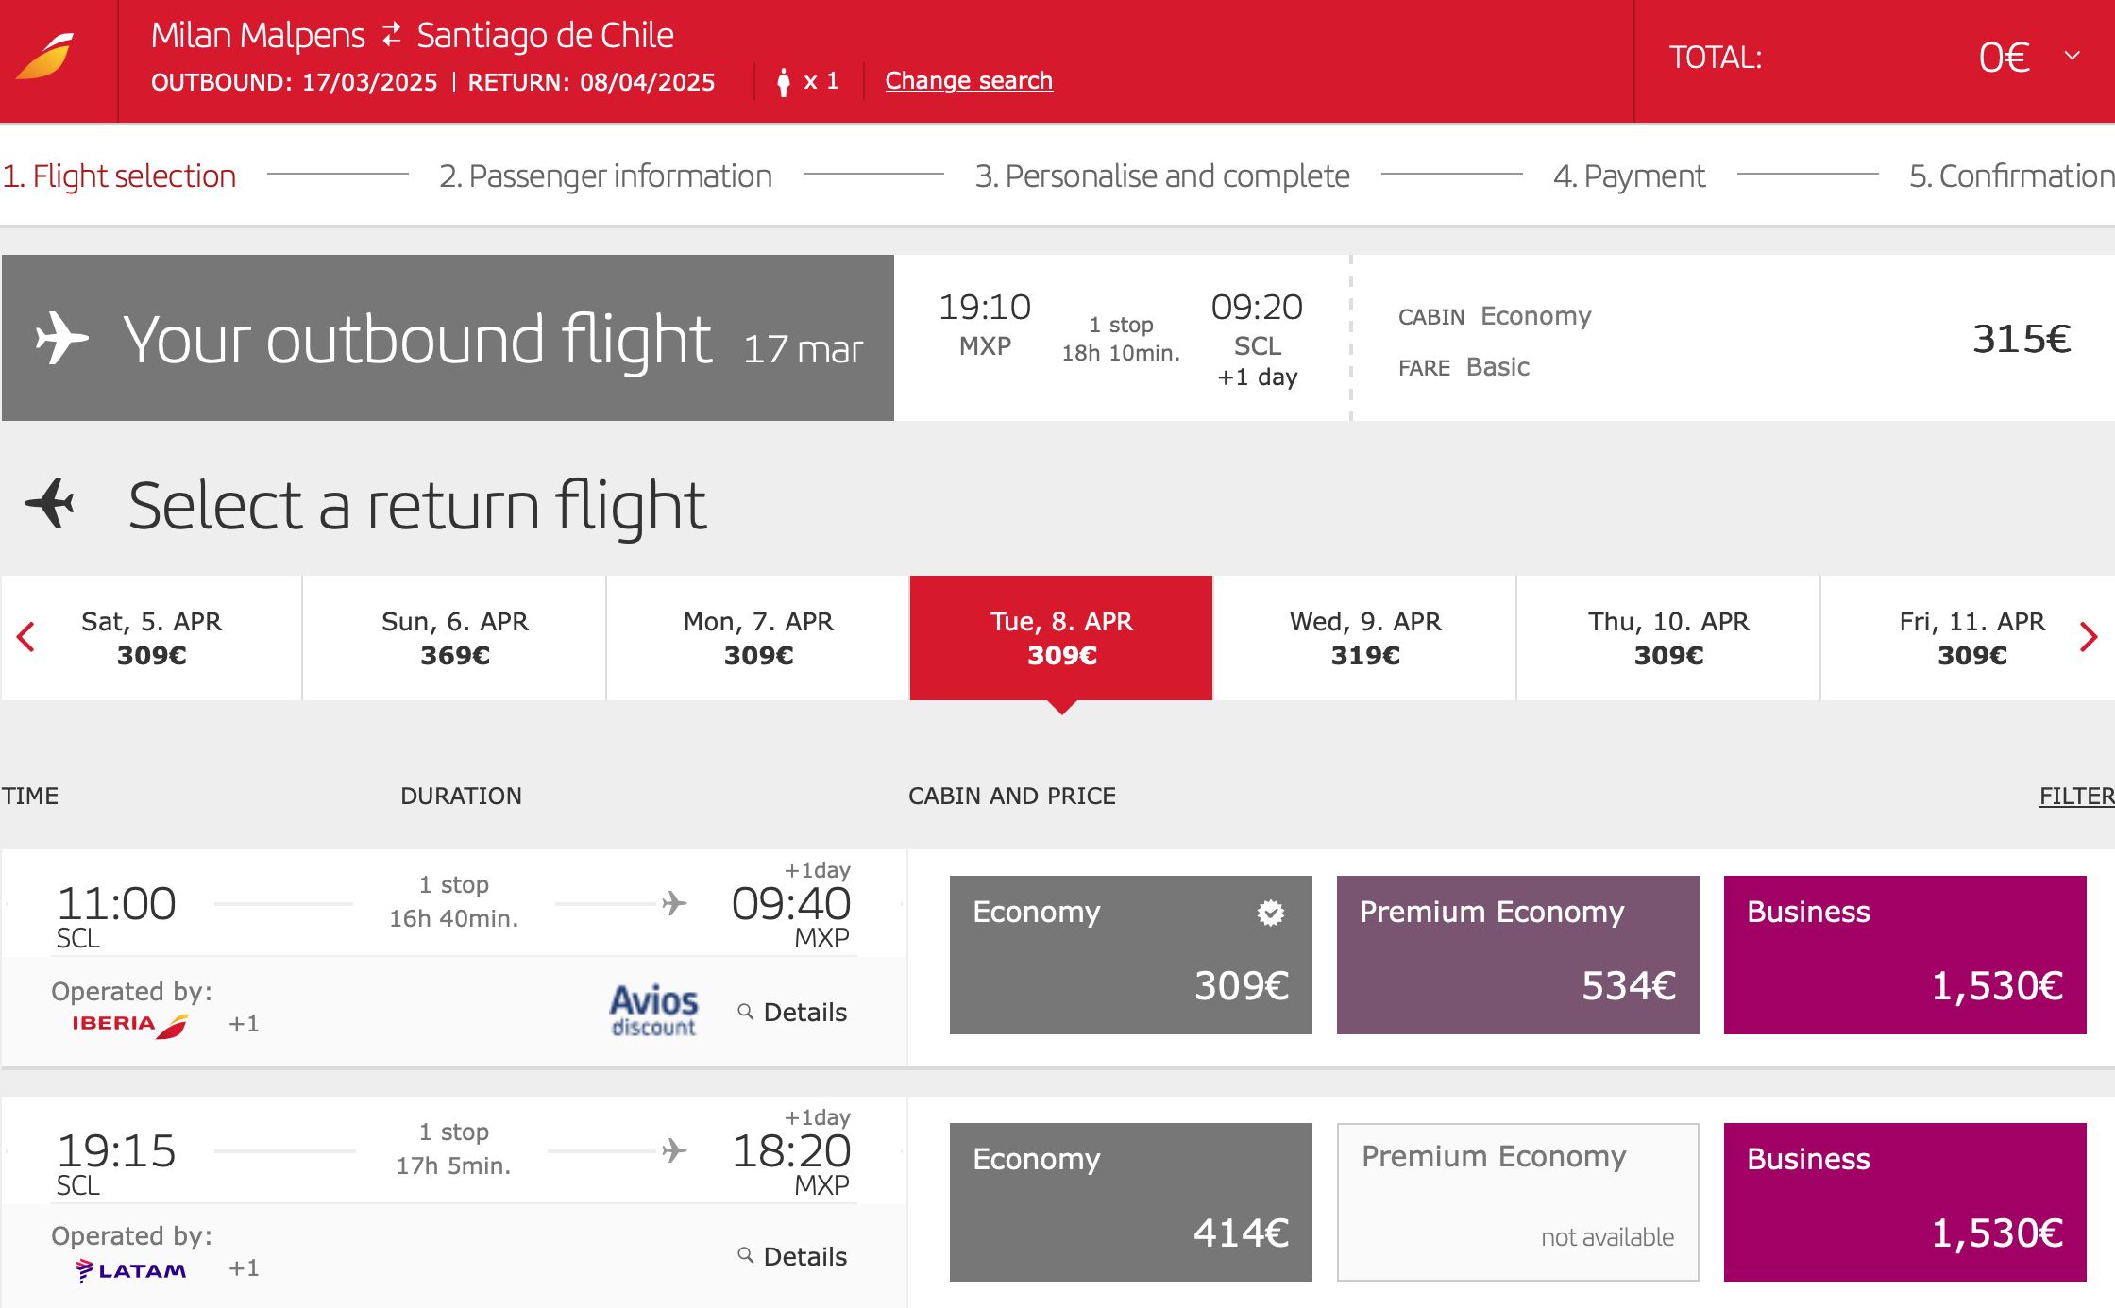This screenshot has width=2115, height=1308.
Task: Click the return flight airplane icon
Action: tap(50, 504)
